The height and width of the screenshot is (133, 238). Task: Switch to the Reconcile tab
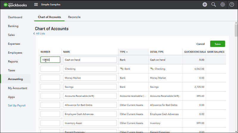74,17
